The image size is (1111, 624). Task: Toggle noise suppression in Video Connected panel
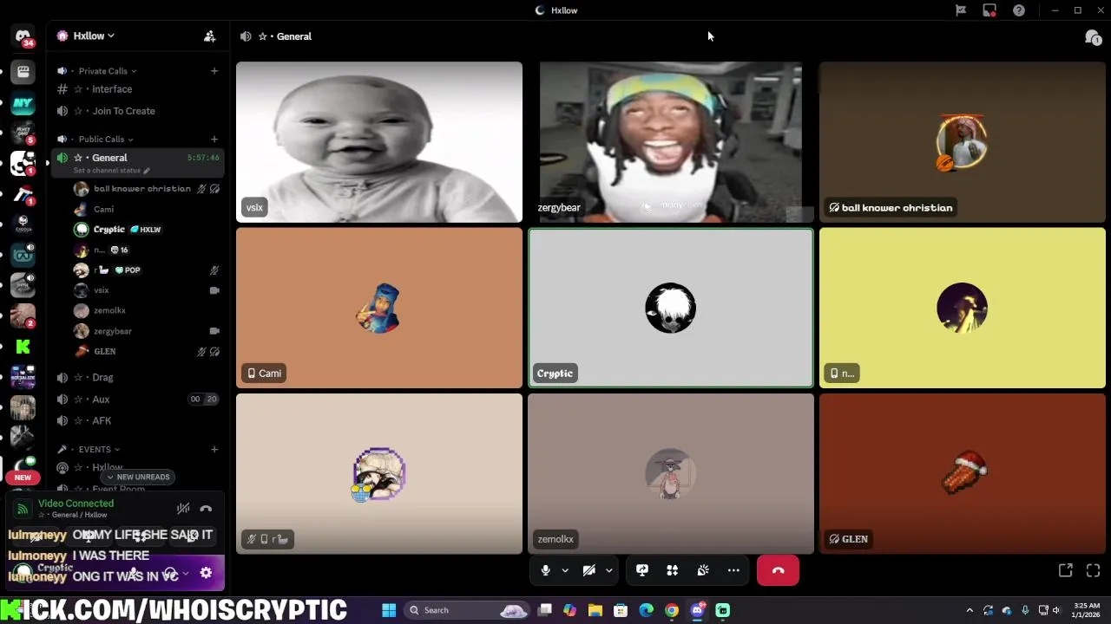pos(183,509)
